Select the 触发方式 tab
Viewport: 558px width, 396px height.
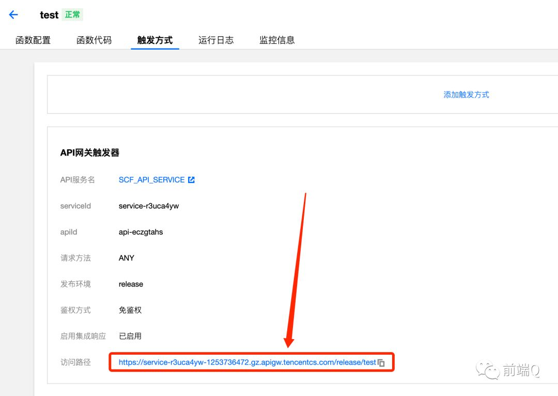pos(155,40)
